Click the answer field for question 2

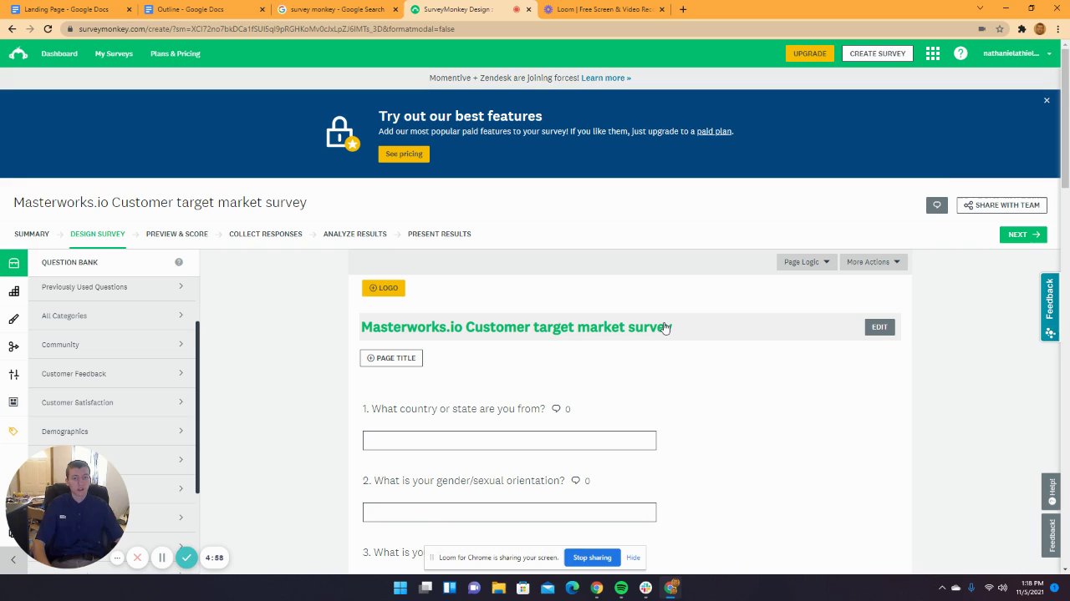510,513
